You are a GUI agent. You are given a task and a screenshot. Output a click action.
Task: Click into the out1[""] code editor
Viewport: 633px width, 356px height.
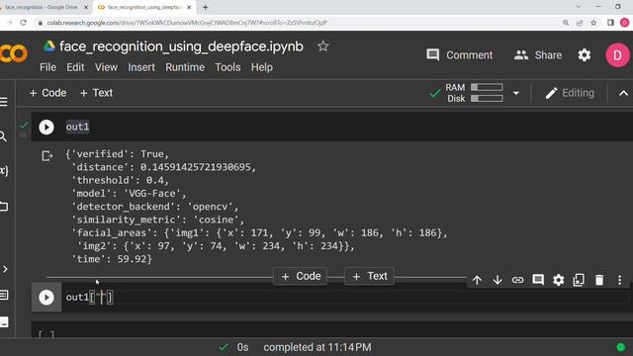click(347, 298)
